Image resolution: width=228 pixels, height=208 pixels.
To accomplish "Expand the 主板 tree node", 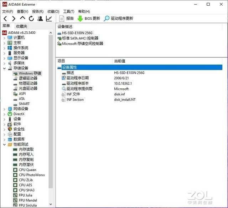I will 4,43.
